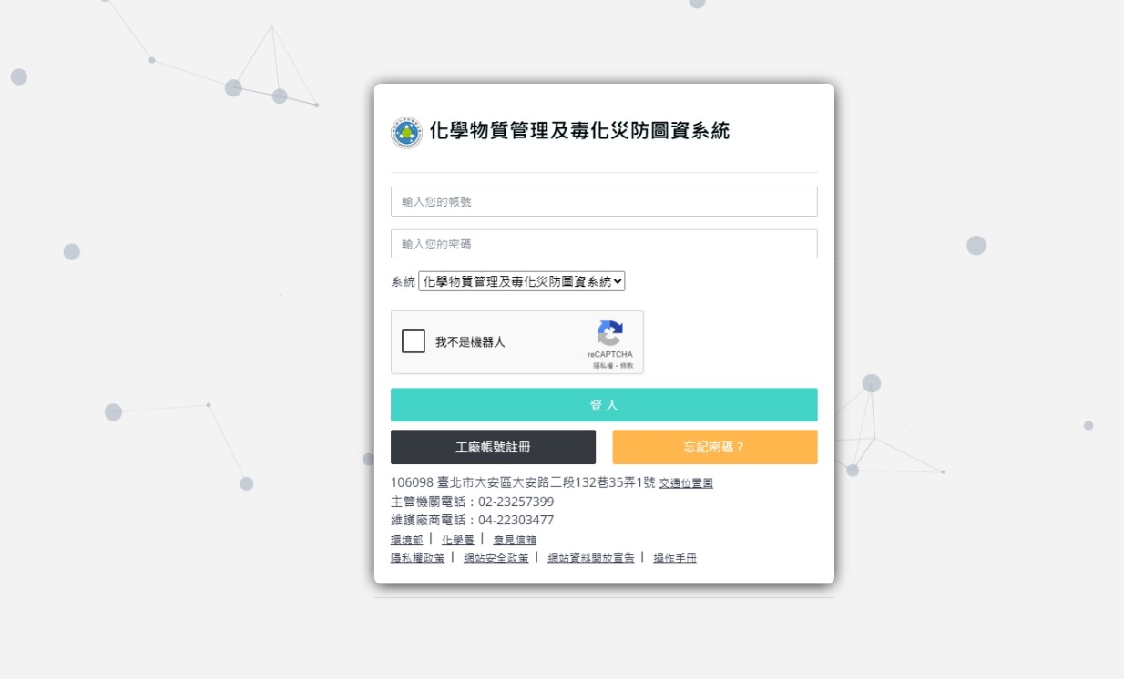Click the orange 忘記密碼？ button
The height and width of the screenshot is (679, 1124).
714,447
